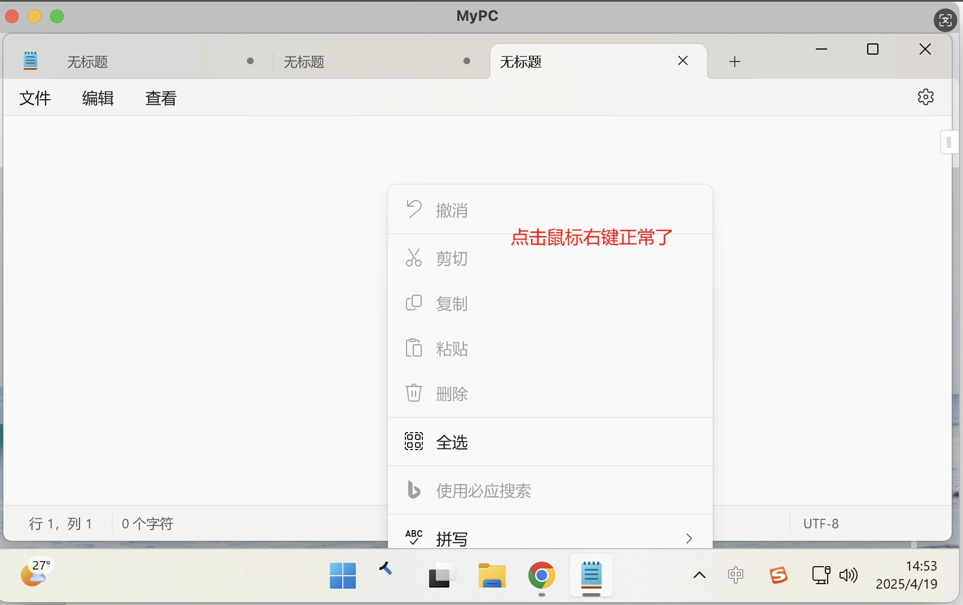The image size is (963, 605).
Task: Open the 文件 menu
Action: [x=35, y=98]
